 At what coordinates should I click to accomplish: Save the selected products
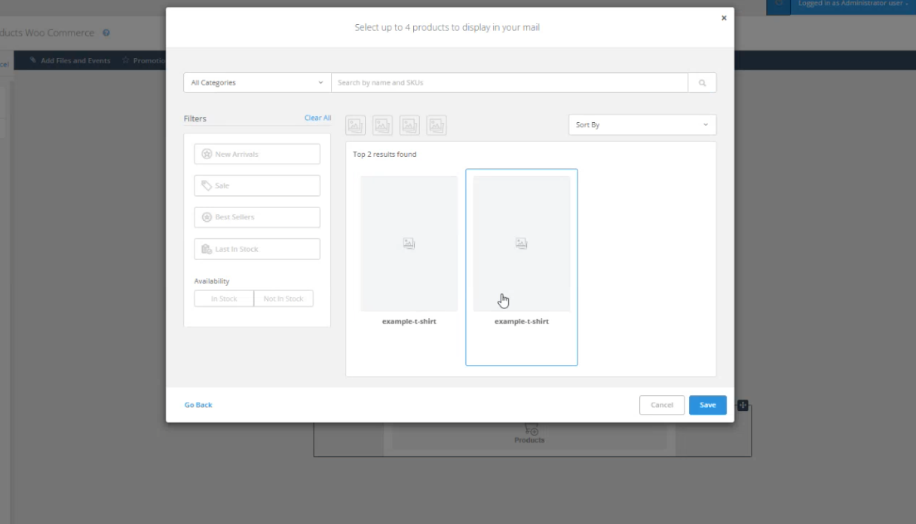707,405
